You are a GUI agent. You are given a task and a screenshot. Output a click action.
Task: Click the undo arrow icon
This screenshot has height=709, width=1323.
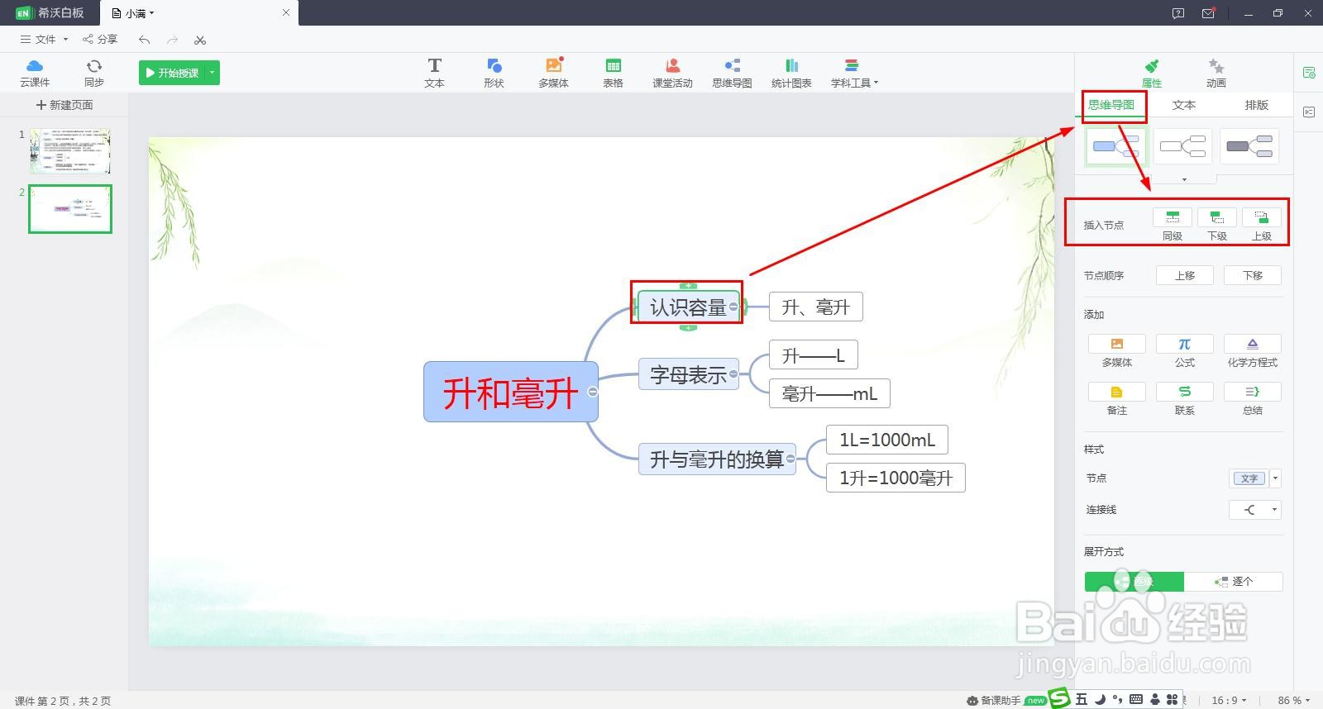click(145, 39)
